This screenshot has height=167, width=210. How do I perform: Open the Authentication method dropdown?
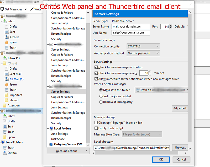click(x=143, y=53)
